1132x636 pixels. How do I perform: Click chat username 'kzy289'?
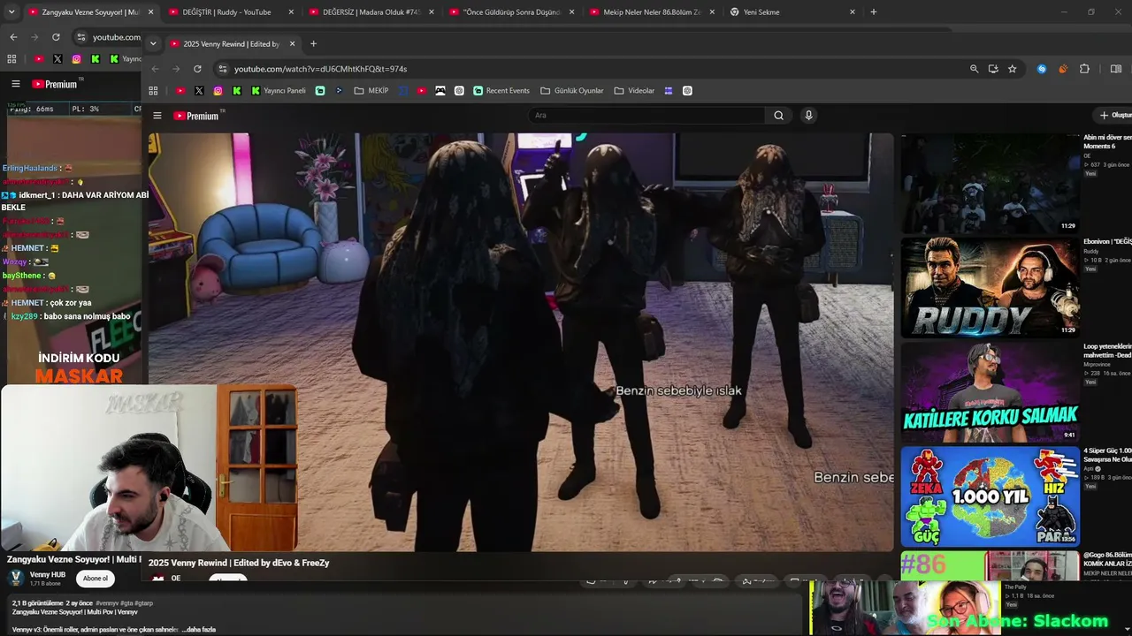25,316
